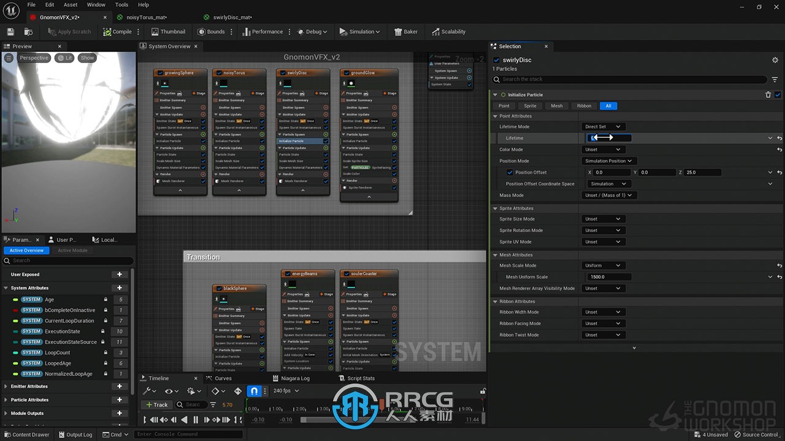The image size is (785, 441).
Task: Click the Browse to asset icon in the toolbar
Action: 28,32
